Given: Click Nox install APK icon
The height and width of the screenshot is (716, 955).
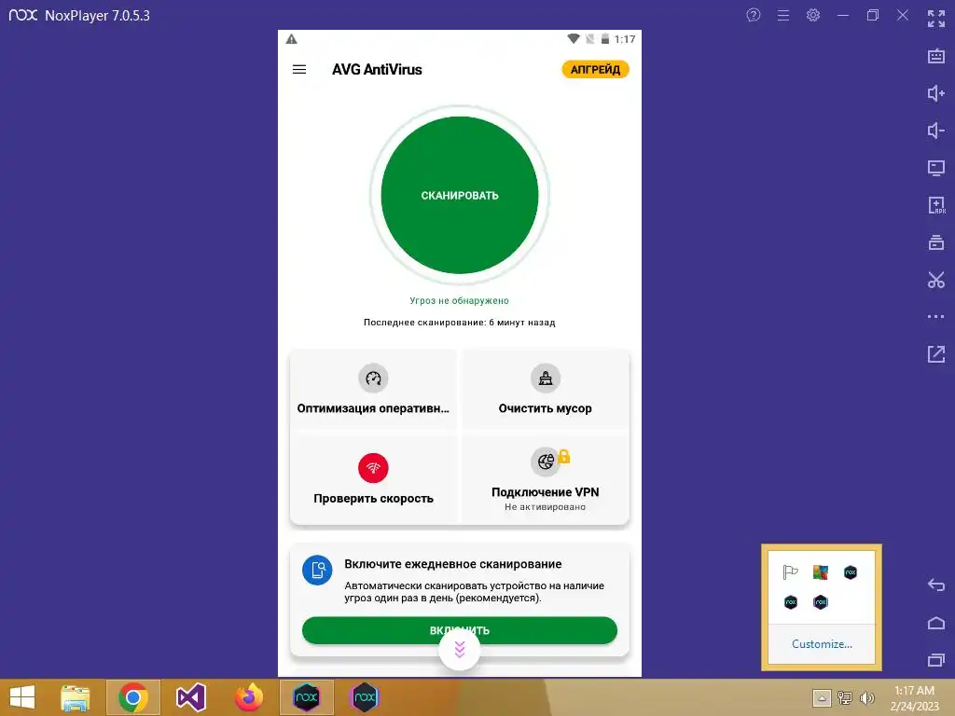Looking at the screenshot, I should click(936, 205).
